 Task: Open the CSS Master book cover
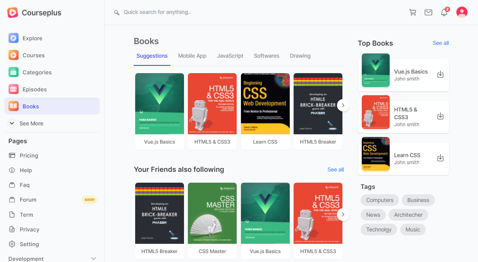tap(212, 213)
